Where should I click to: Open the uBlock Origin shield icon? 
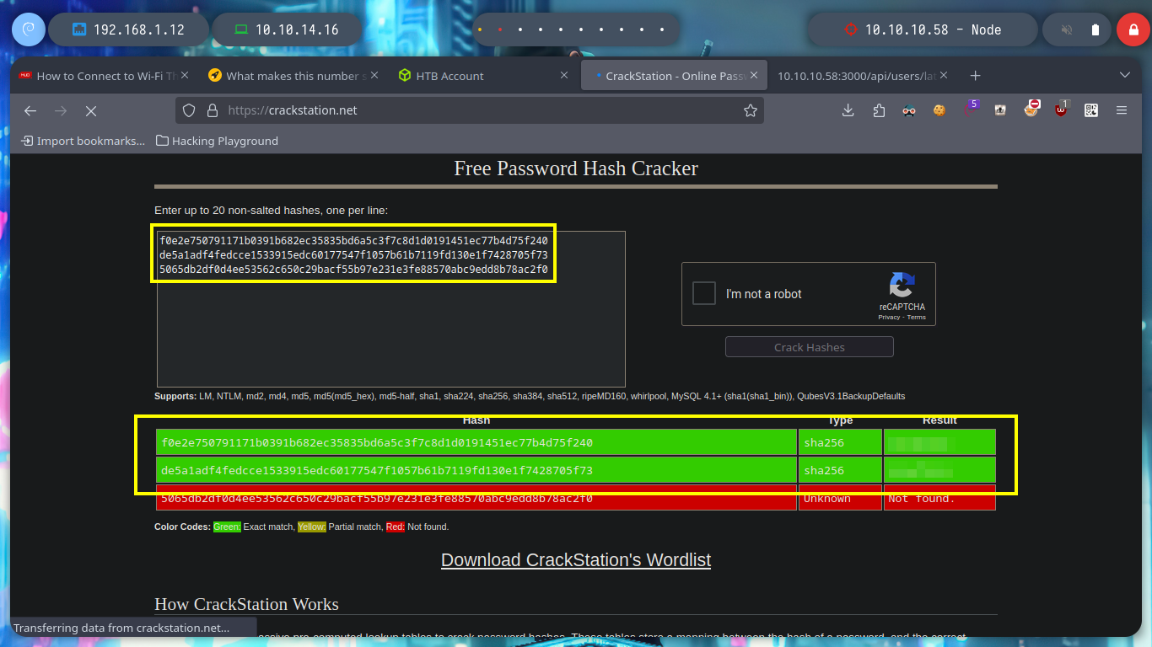pyautogui.click(x=1061, y=109)
